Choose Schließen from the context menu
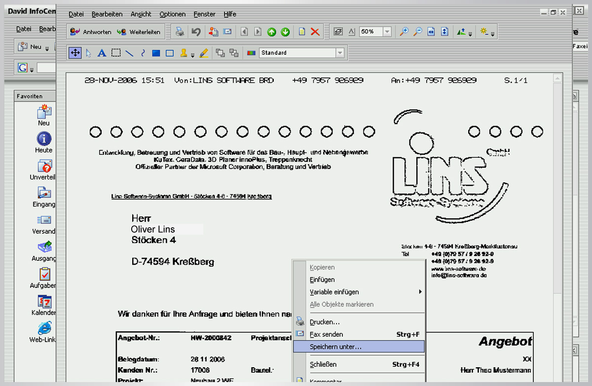The image size is (592, 386). [359, 364]
